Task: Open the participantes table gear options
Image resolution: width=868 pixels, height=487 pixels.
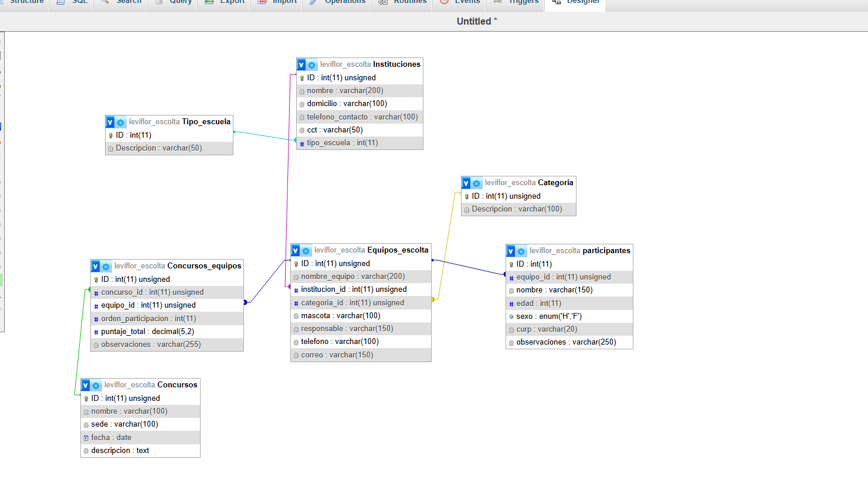Action: point(521,251)
